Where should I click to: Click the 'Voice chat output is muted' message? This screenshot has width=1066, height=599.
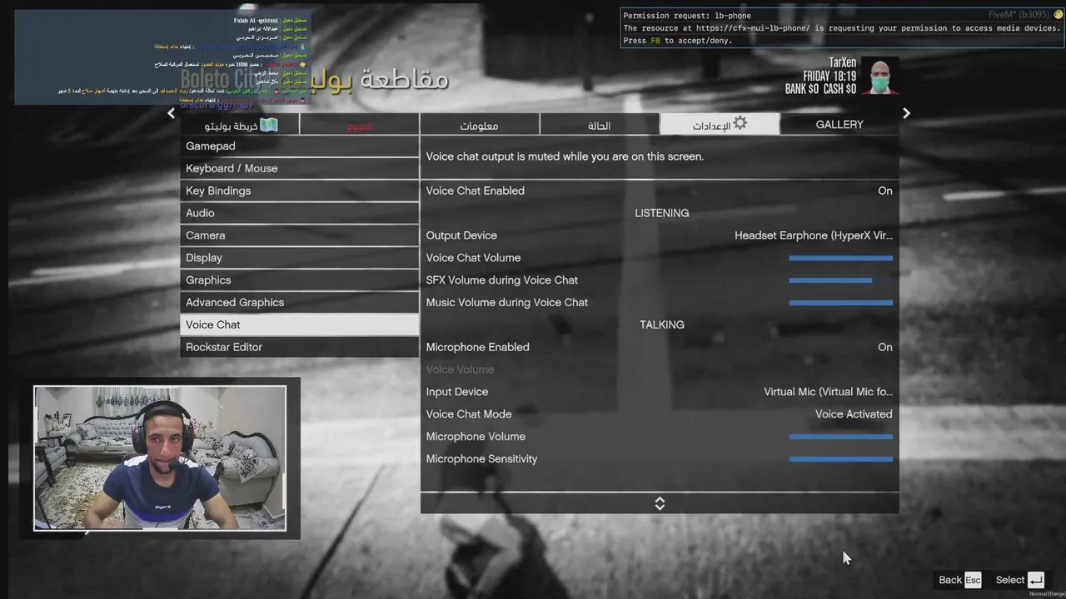(x=565, y=156)
